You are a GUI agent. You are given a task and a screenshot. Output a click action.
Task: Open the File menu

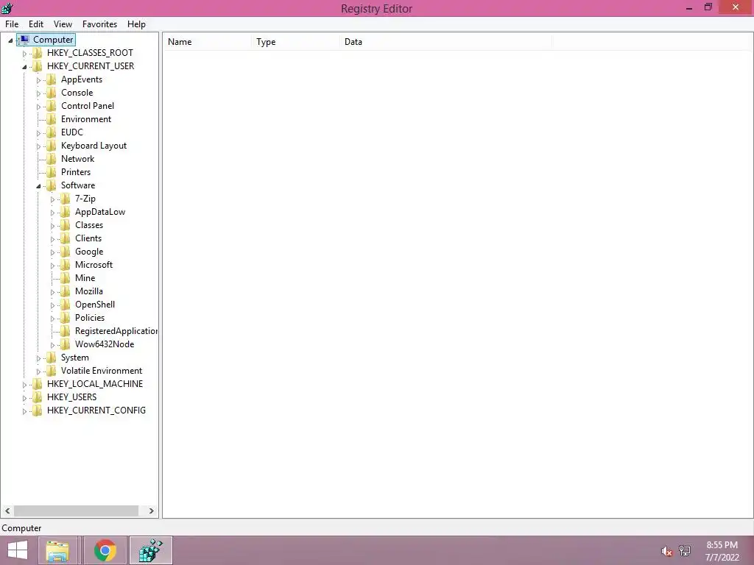point(12,24)
